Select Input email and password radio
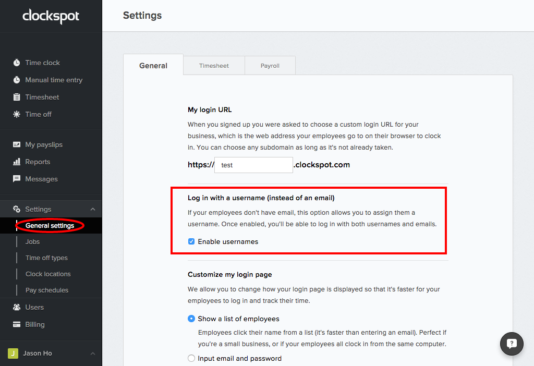 [191, 358]
